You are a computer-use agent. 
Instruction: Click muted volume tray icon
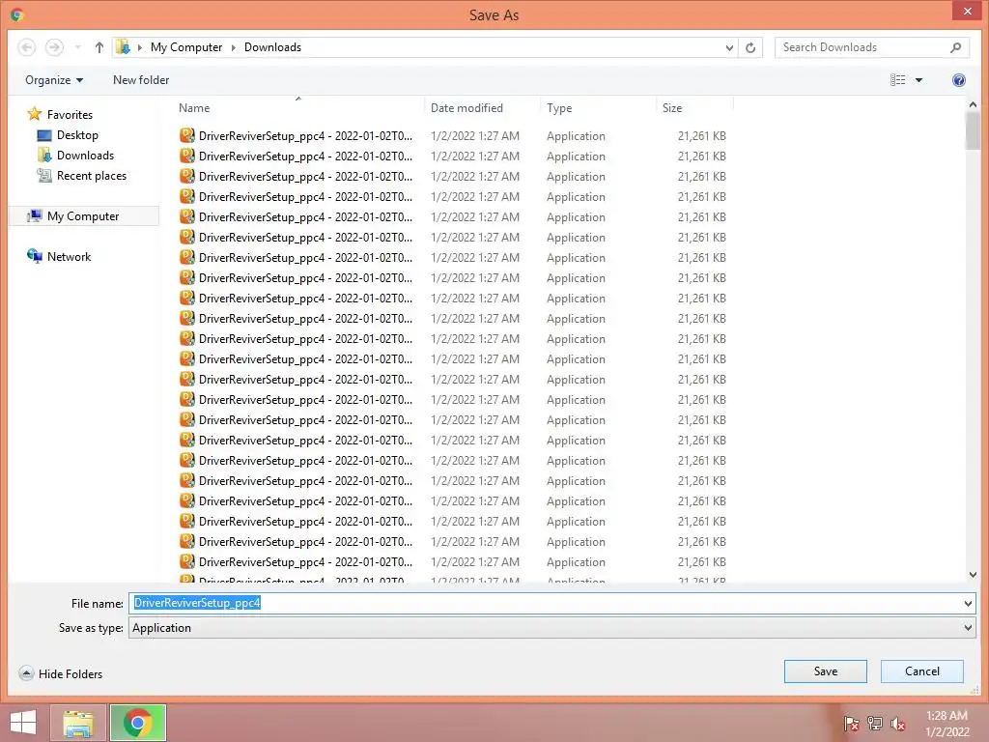898,723
